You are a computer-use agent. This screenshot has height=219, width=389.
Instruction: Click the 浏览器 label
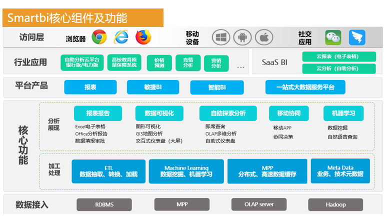click(75, 39)
